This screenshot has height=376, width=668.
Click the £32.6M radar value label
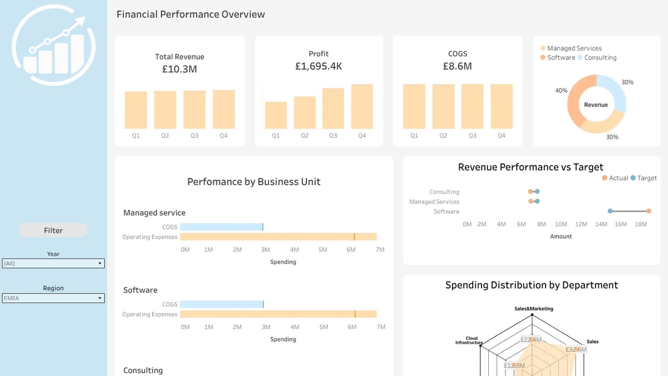(576, 350)
